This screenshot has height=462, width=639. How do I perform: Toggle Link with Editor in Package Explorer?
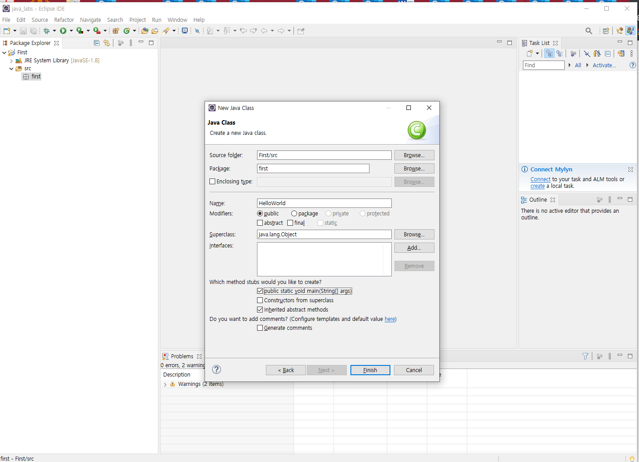click(107, 43)
